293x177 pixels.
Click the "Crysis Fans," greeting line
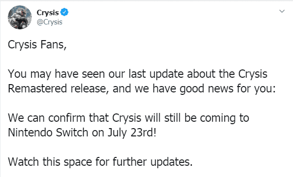click(37, 45)
